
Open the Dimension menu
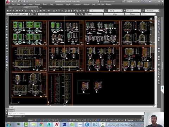pyautogui.click(x=60, y=4)
